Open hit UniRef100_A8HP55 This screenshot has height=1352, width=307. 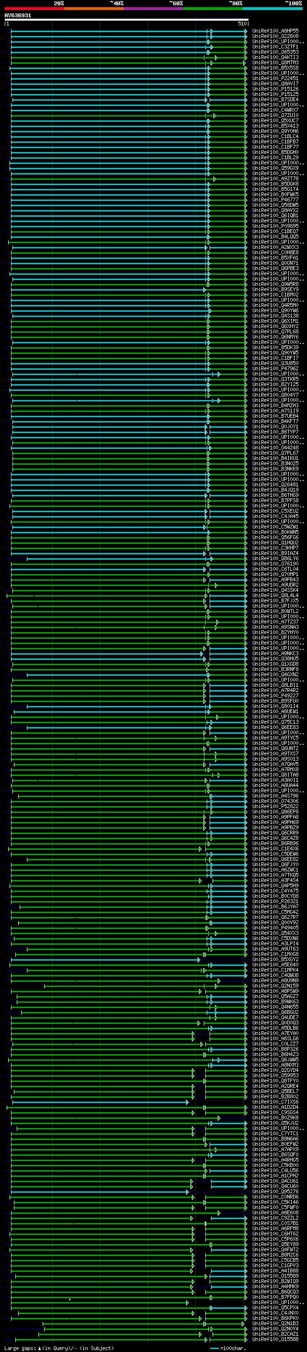click(x=275, y=31)
